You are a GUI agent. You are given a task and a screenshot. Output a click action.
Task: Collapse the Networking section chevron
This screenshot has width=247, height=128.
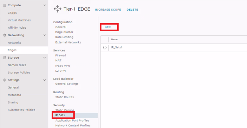point(44,35)
